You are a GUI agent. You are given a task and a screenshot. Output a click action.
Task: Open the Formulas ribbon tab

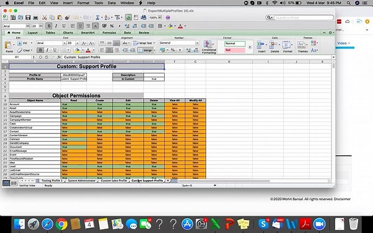[x=109, y=32]
